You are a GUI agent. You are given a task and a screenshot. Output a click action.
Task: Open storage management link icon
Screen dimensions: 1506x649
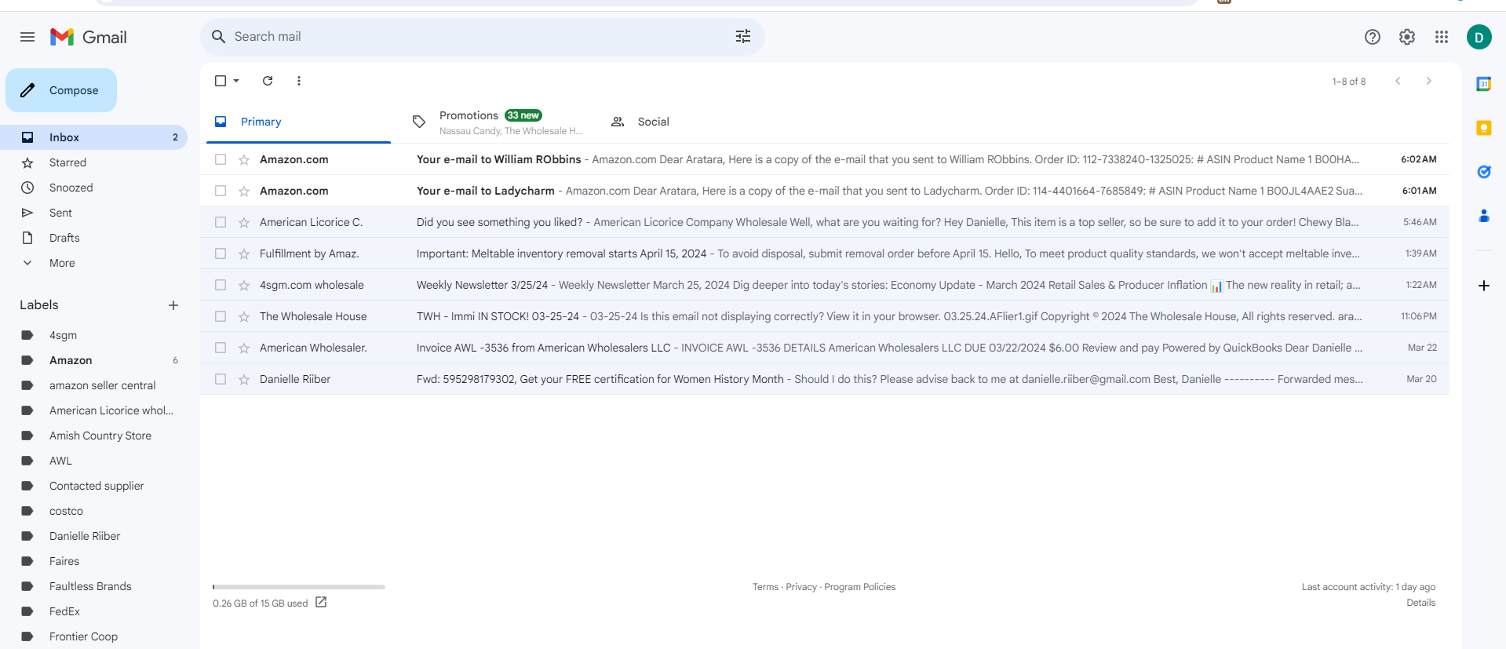click(x=321, y=603)
